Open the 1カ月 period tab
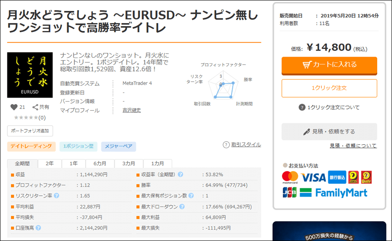Screen dimensions: 392x241 [157, 163]
